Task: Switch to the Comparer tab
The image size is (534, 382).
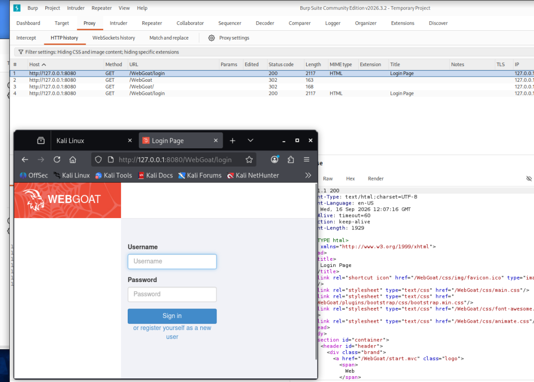Action: [x=300, y=23]
